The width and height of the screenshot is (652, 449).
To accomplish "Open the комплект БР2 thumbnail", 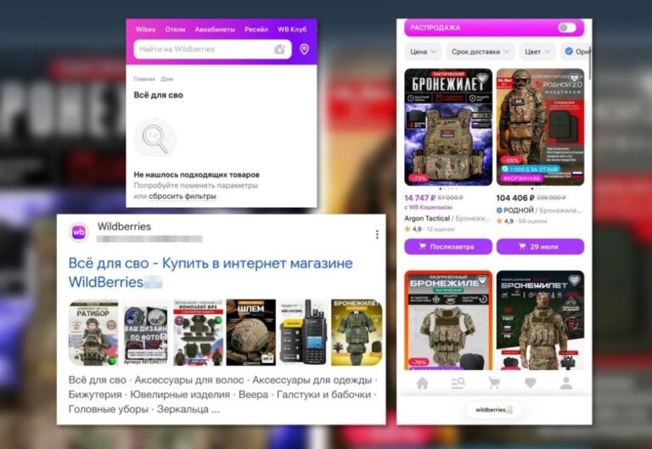I will coord(199,333).
